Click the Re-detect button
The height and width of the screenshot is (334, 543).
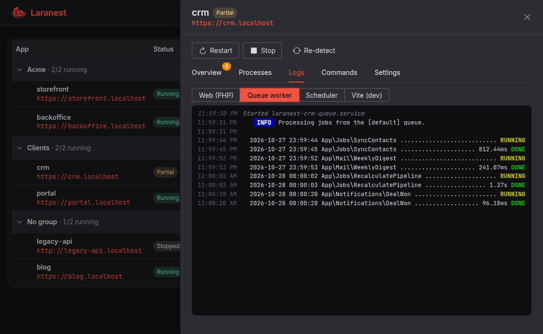[x=314, y=51]
